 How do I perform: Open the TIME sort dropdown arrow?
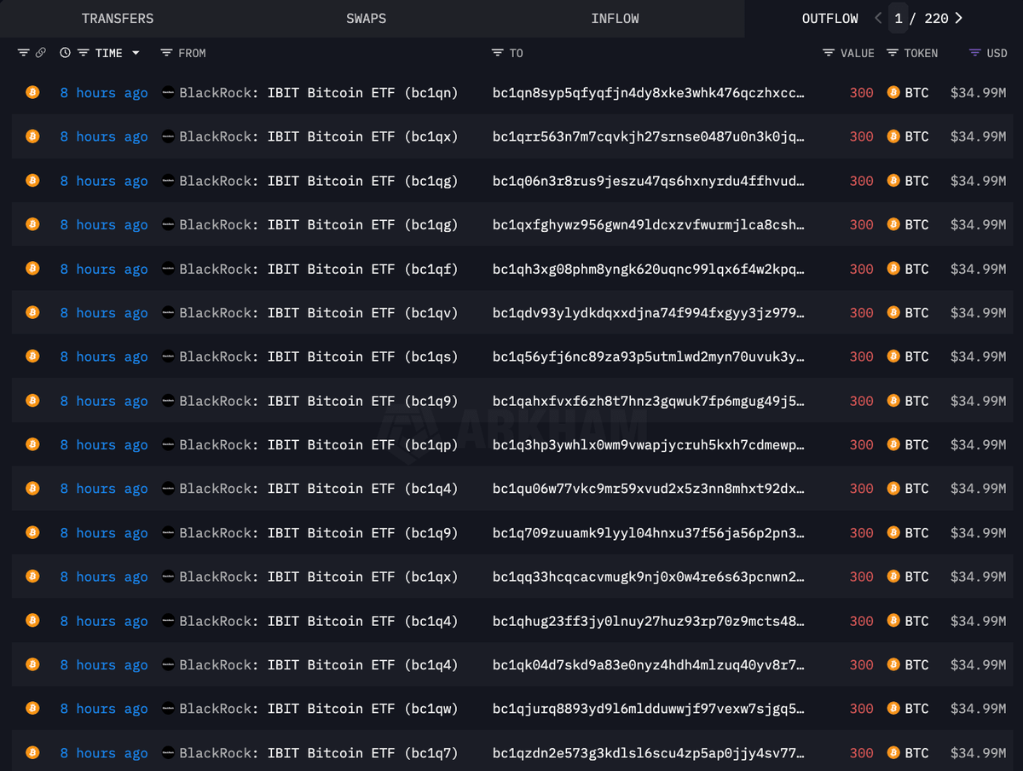coord(136,53)
